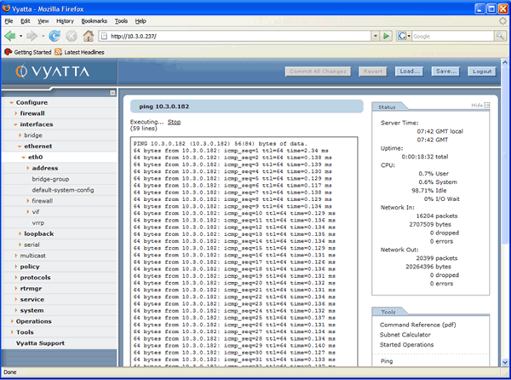511x380 pixels.
Task: Open the Bookmarks menu
Action: click(94, 20)
